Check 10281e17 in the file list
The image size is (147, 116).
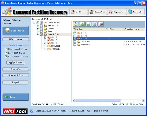pyautogui.click(x=75, y=41)
